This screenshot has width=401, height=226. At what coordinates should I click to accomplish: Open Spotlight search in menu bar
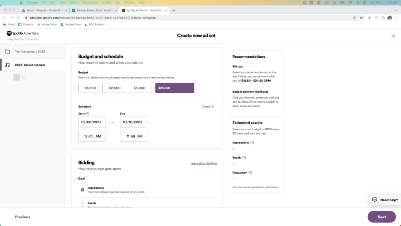(x=358, y=2)
